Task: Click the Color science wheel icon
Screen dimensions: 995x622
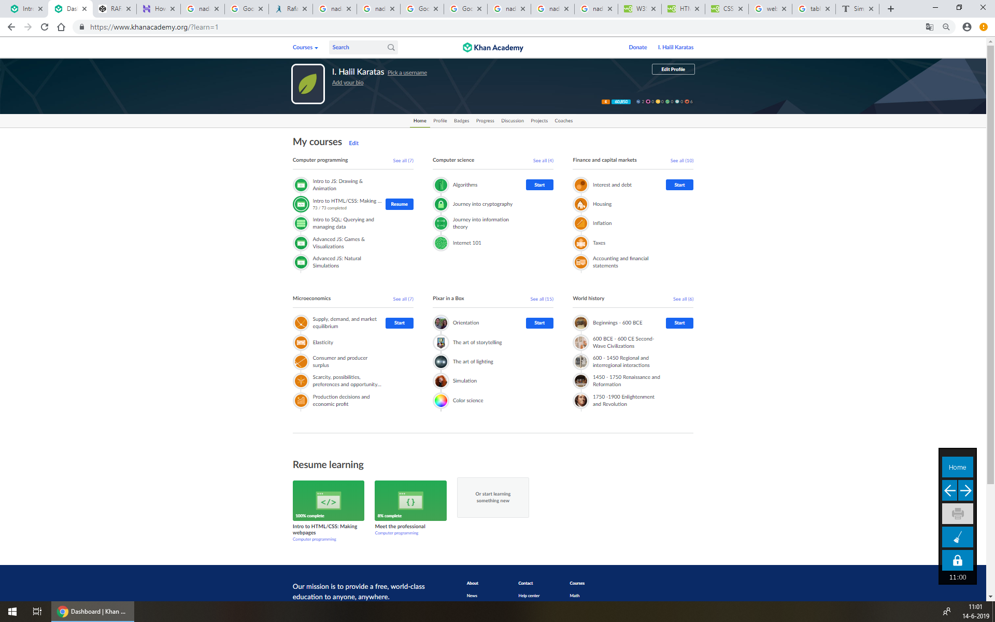Action: pyautogui.click(x=441, y=401)
